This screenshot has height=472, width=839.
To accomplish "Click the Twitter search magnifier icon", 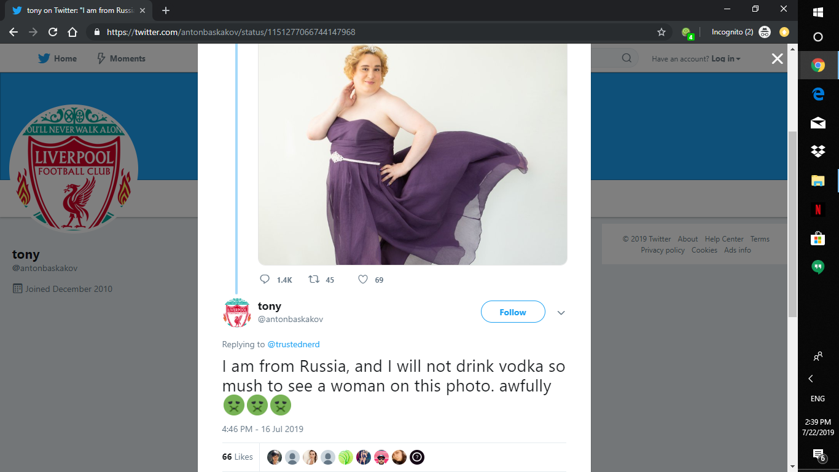I will [626, 58].
